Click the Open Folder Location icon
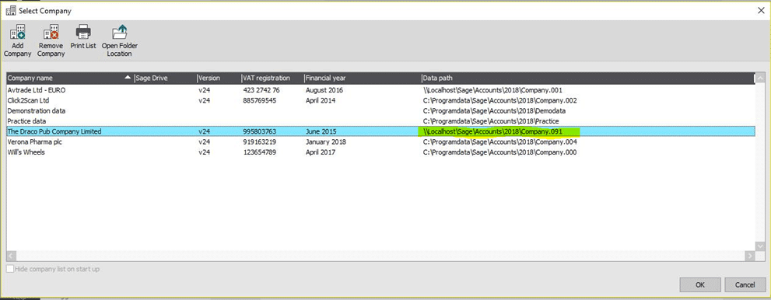The width and height of the screenshot is (771, 300). (119, 33)
